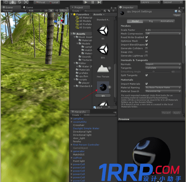
Task: Switch to the Rig tab
Action: click(151, 21)
